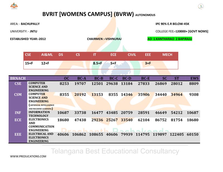Select 'ELECTRICAL AND ELECTRONICS ENGINEERING' branch name

41,137
